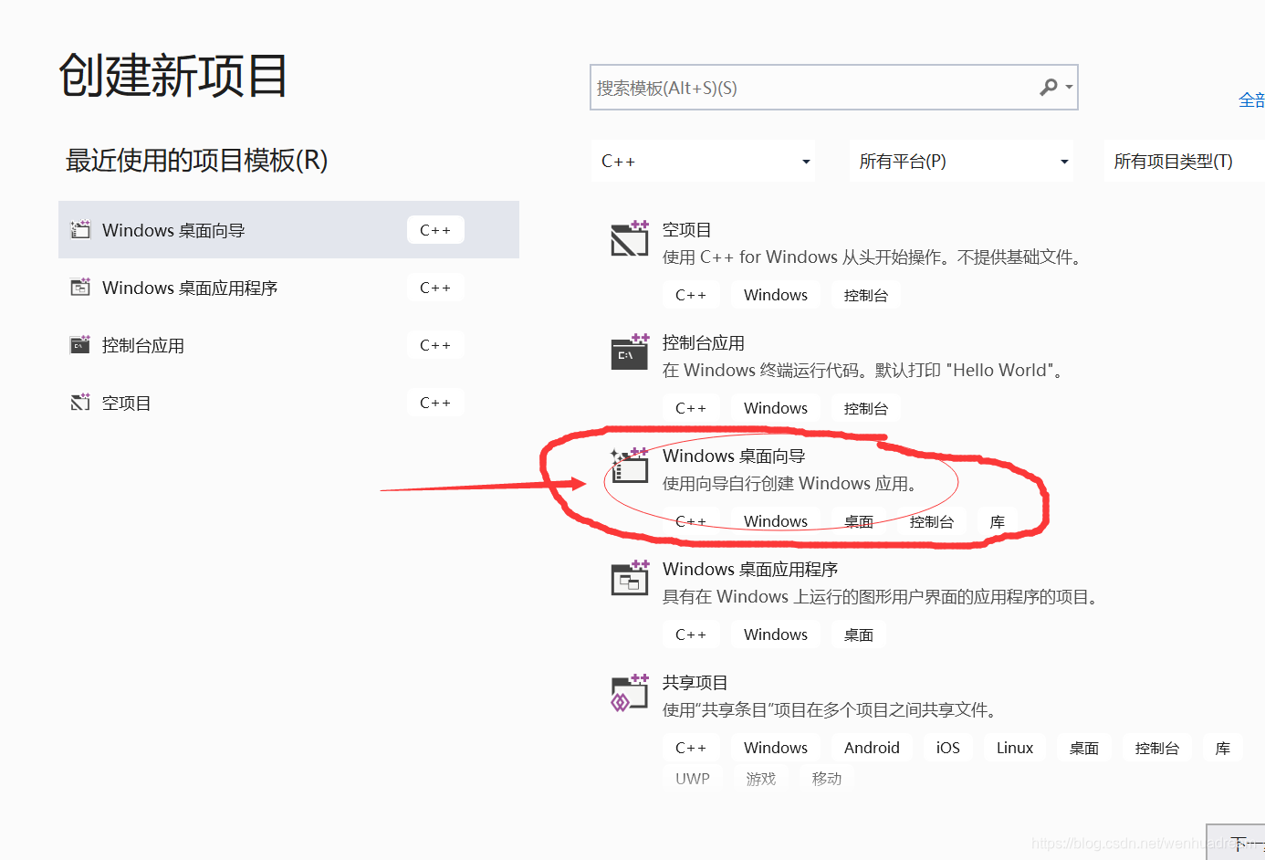Select recent template Windows 桌面应用程序
1265x860 pixels.
[288, 288]
